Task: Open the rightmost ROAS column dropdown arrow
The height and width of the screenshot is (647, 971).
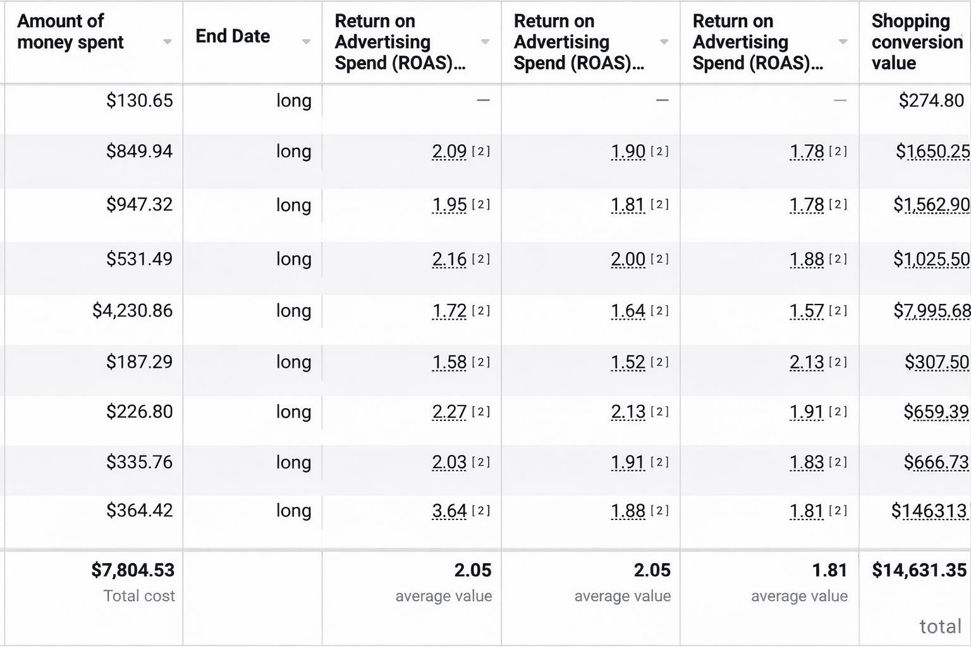Action: 843,42
